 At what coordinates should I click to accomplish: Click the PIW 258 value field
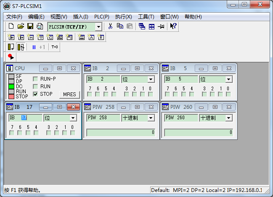coord(121,132)
